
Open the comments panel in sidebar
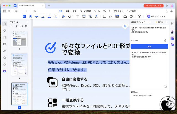pos(4,31)
